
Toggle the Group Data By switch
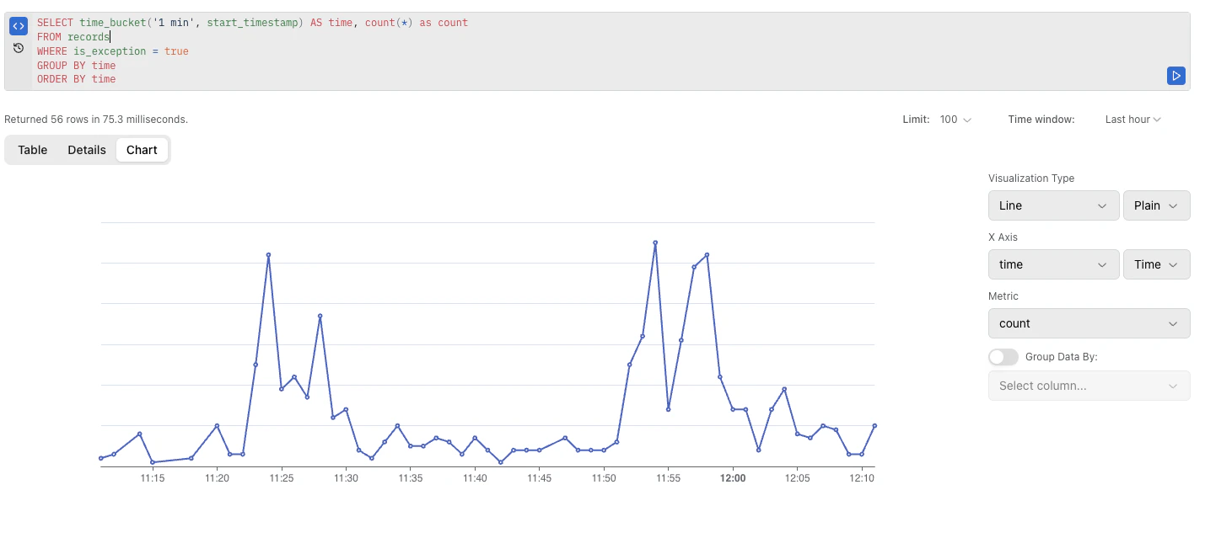1003,357
